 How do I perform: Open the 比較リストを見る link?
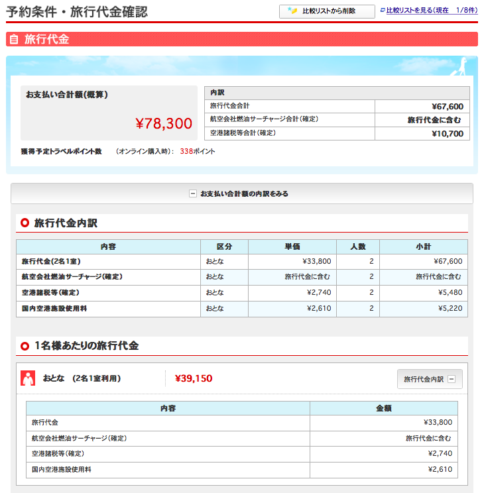432,11
